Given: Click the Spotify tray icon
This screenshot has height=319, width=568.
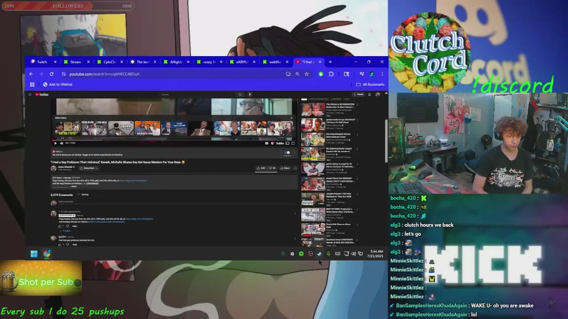Looking at the screenshot, I should pyautogui.click(x=301, y=254).
